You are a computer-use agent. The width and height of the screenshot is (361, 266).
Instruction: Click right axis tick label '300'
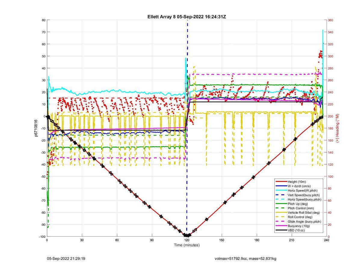[330, 56]
